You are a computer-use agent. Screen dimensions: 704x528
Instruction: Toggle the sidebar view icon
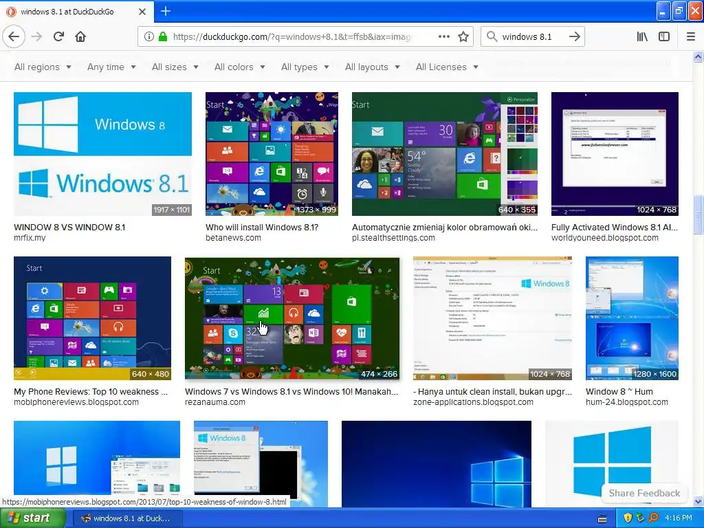[x=664, y=37]
